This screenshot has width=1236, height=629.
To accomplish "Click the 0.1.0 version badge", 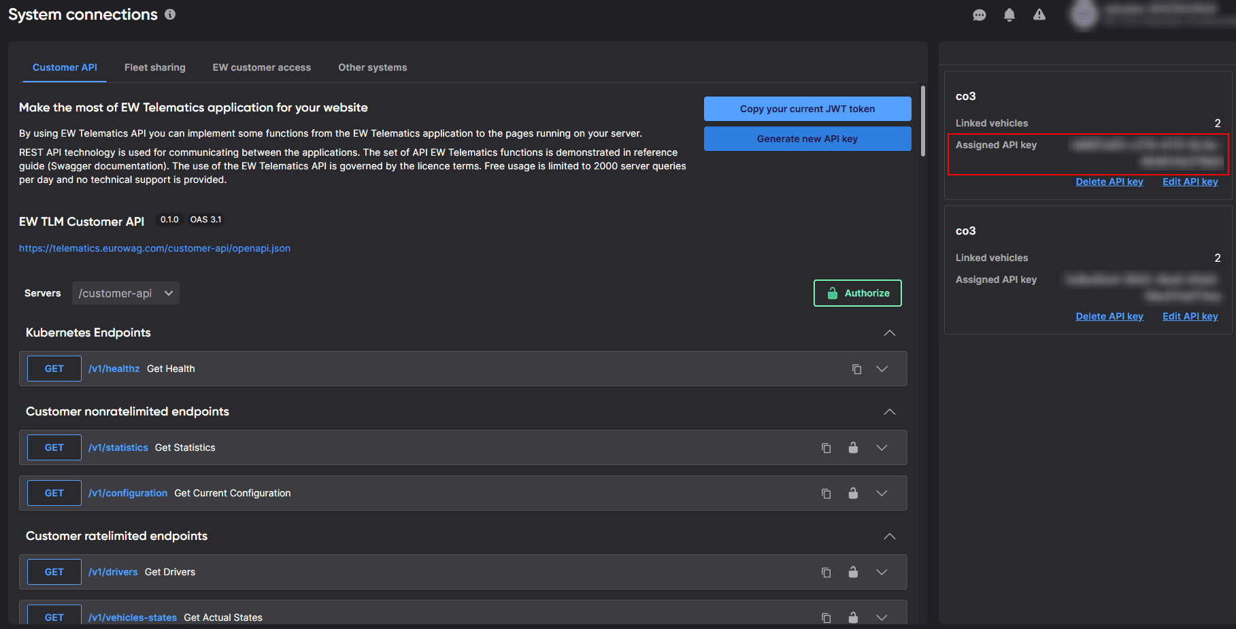I will pyautogui.click(x=169, y=220).
